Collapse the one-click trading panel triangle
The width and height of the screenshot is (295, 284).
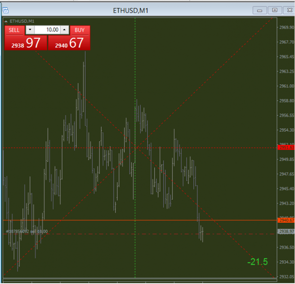[6, 21]
